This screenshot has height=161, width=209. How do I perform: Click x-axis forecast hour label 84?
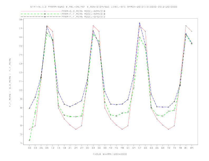coord(192,148)
